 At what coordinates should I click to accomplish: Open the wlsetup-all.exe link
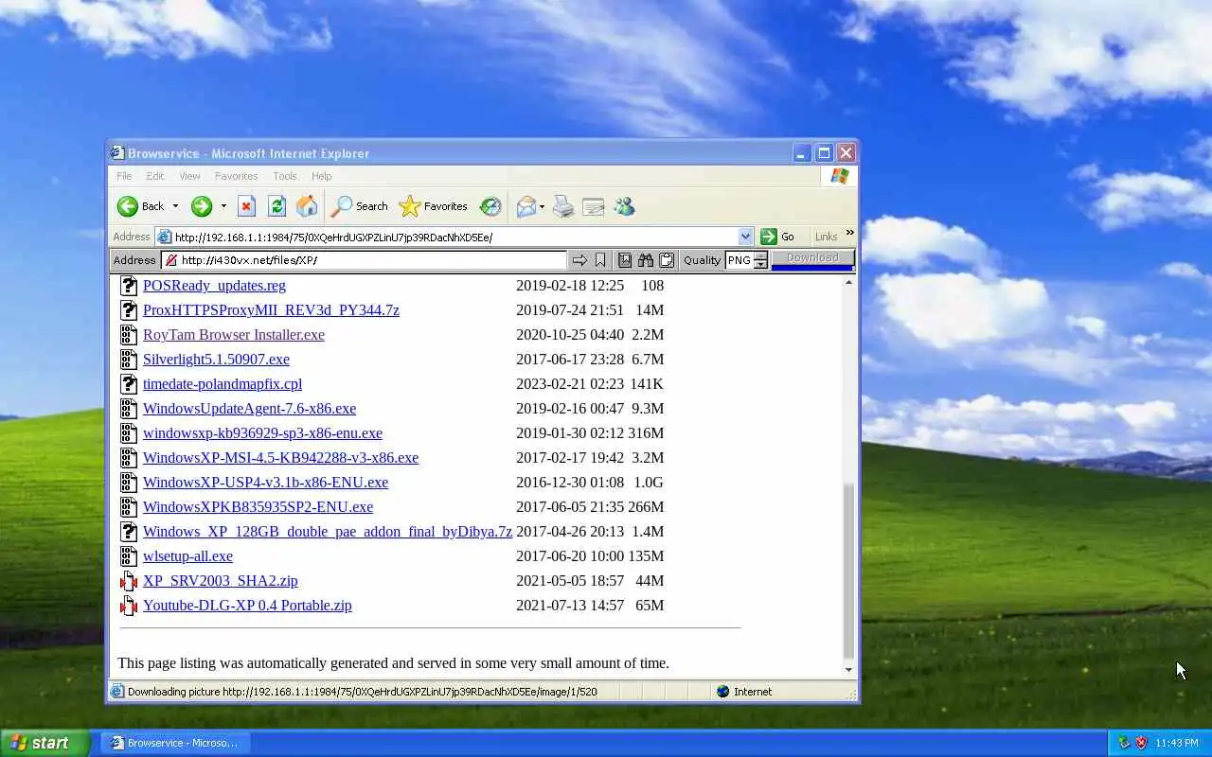tap(187, 555)
